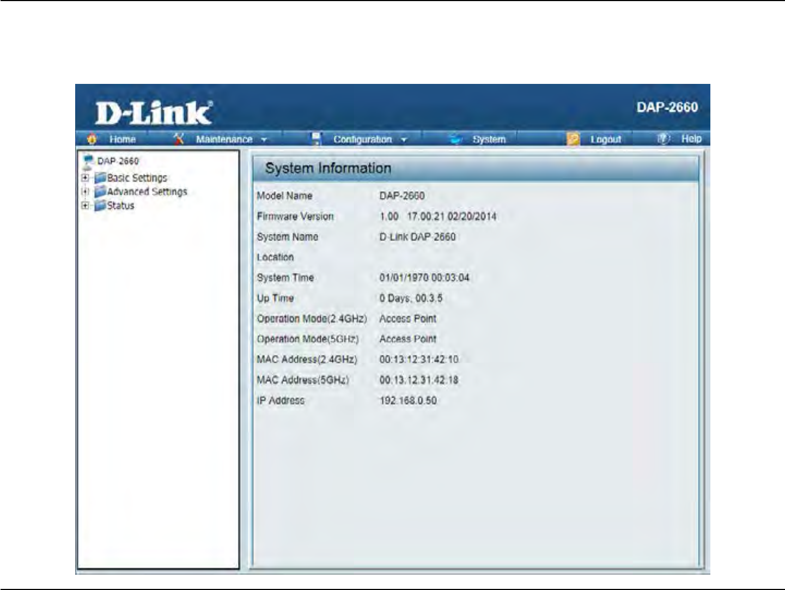Select the Advanced Settings tree label
The image size is (785, 590).
coord(147,192)
